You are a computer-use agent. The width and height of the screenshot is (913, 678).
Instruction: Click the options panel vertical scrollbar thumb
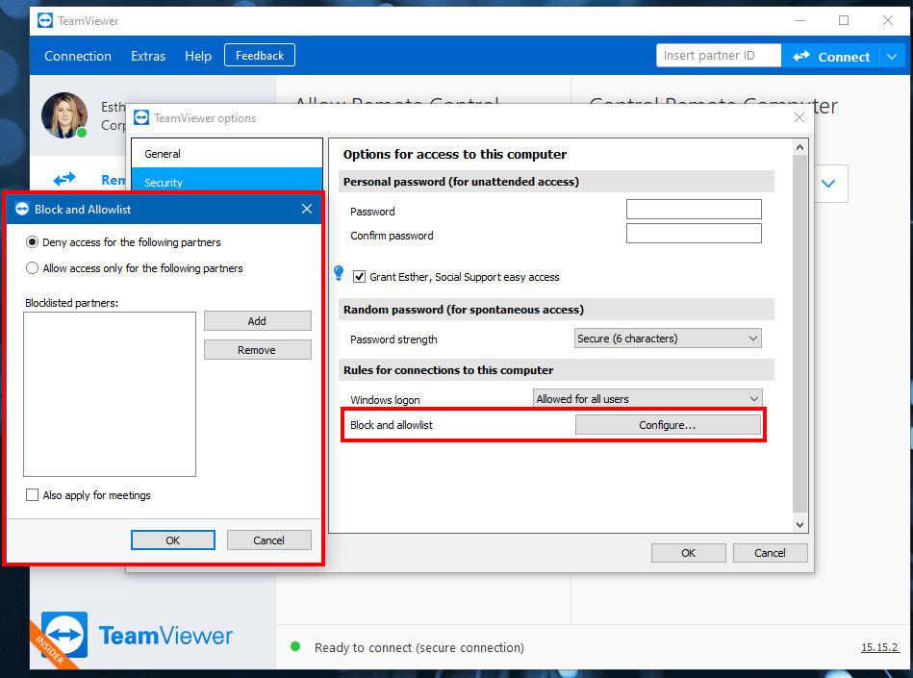click(x=799, y=334)
